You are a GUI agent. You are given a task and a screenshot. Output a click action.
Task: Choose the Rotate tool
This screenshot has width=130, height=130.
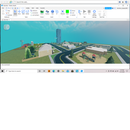[27, 12]
